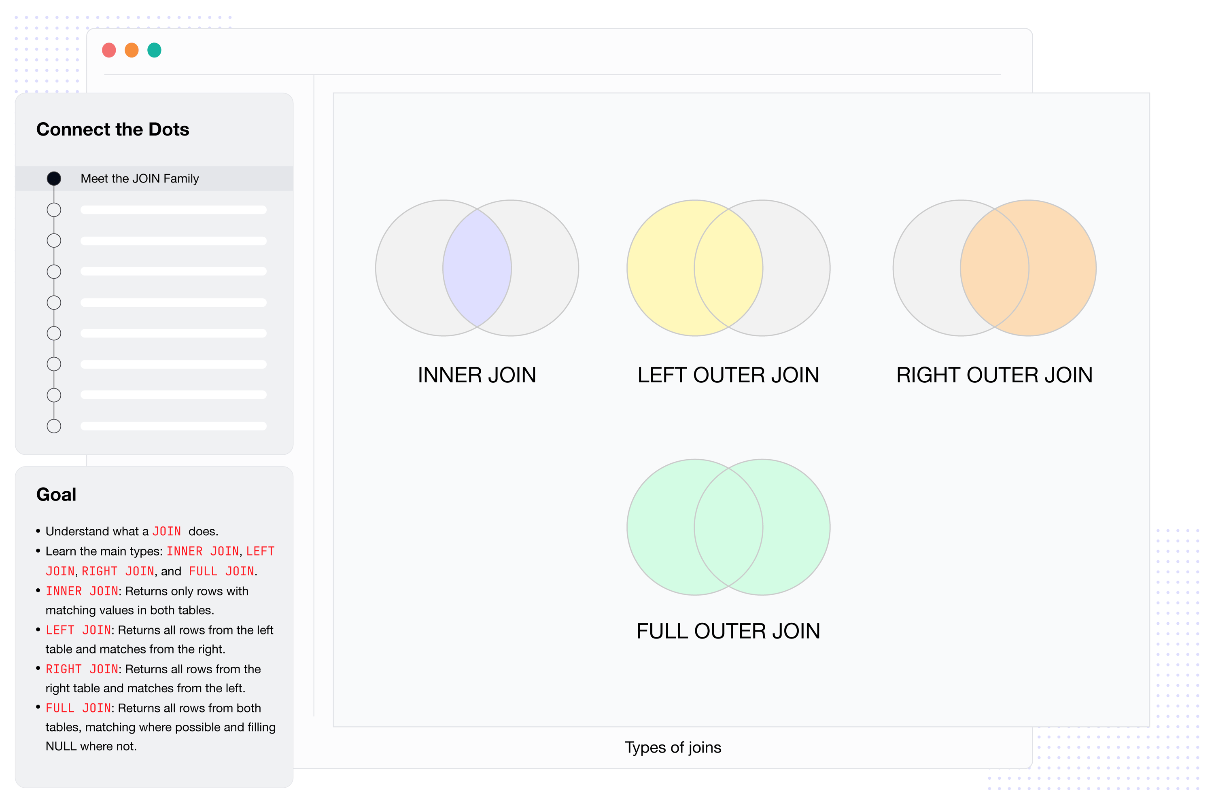
Task: Select the first empty step circle below the filled dot
Action: tap(54, 210)
